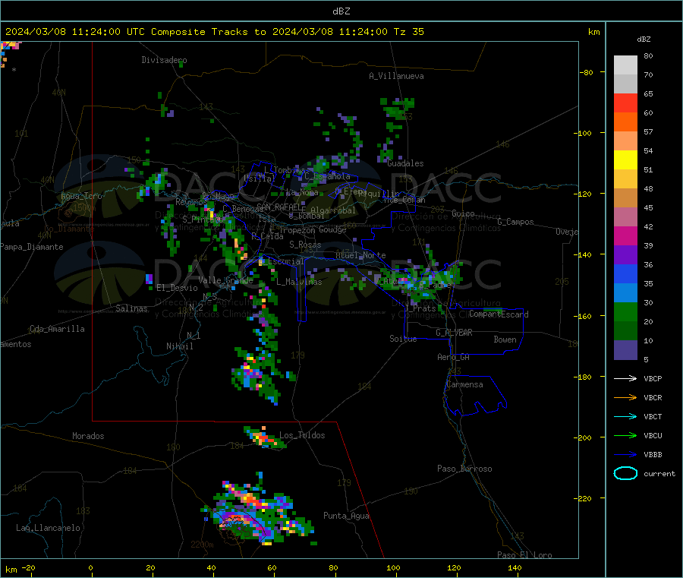Click the cyan VBCT arrow legend icon
This screenshot has width=683, height=578.
point(625,416)
